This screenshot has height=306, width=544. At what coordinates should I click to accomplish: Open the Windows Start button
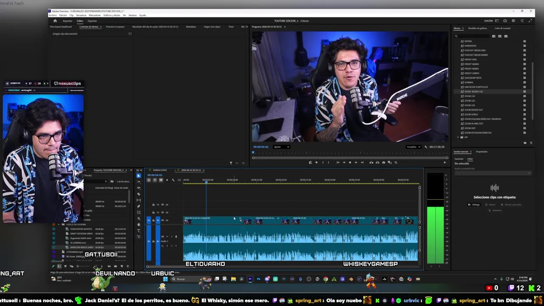click(165, 279)
